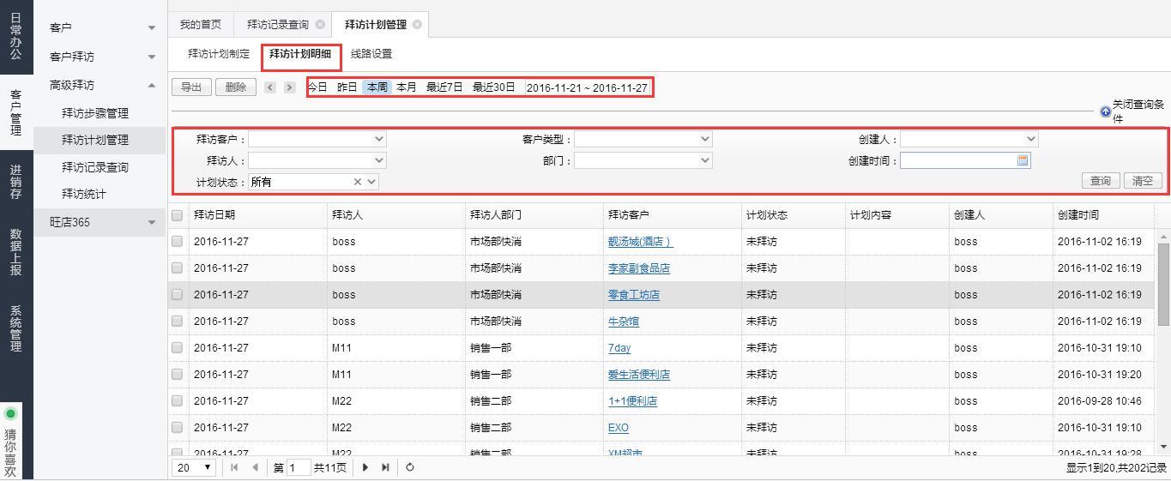Collapse query conditions with 关闭查询条件 icon
Viewport: 1171px width, 481px height.
pos(1105,111)
